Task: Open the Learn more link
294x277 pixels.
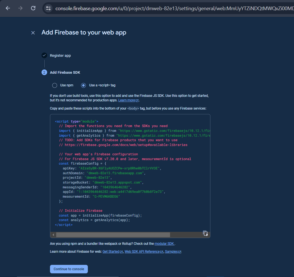Action: (127, 101)
